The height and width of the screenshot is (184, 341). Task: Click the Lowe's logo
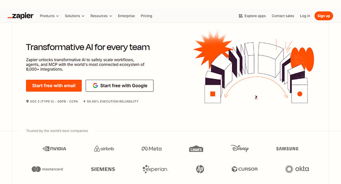coord(196,149)
